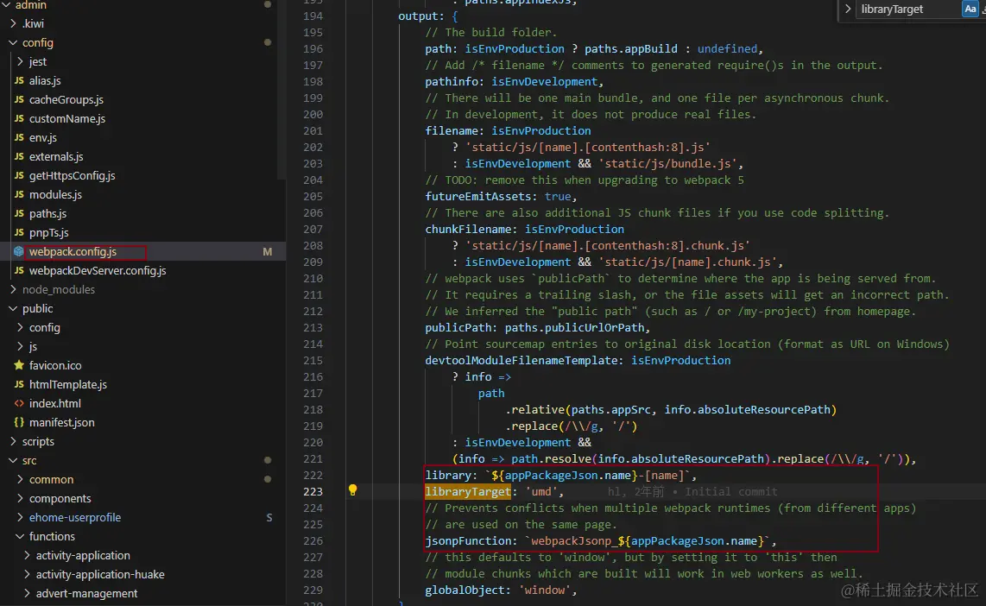This screenshot has width=986, height=606.
Task: Open getHttpsConfig.js file
Action: point(72,175)
